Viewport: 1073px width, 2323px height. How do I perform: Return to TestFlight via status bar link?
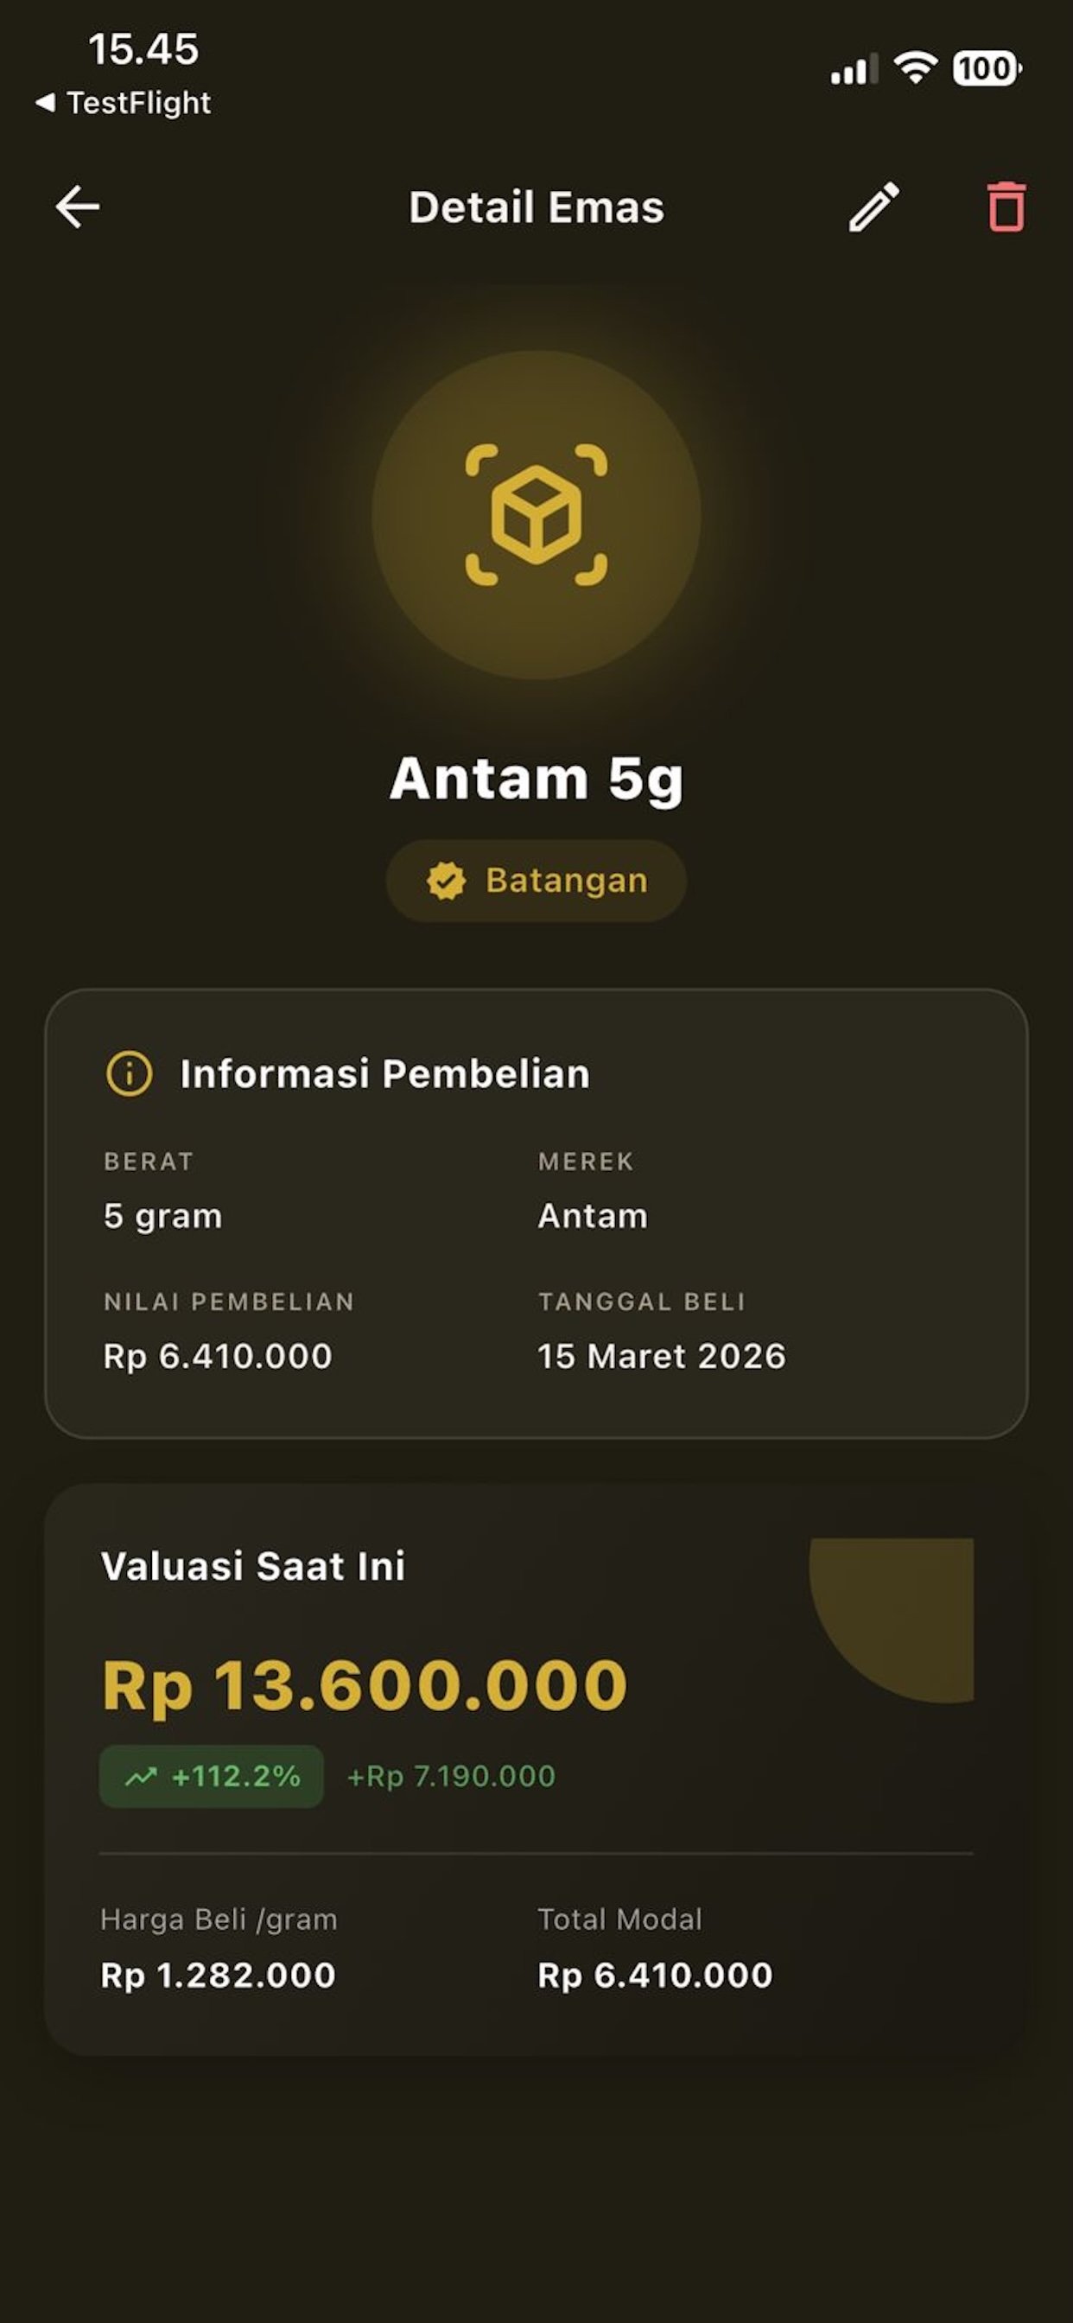click(123, 103)
